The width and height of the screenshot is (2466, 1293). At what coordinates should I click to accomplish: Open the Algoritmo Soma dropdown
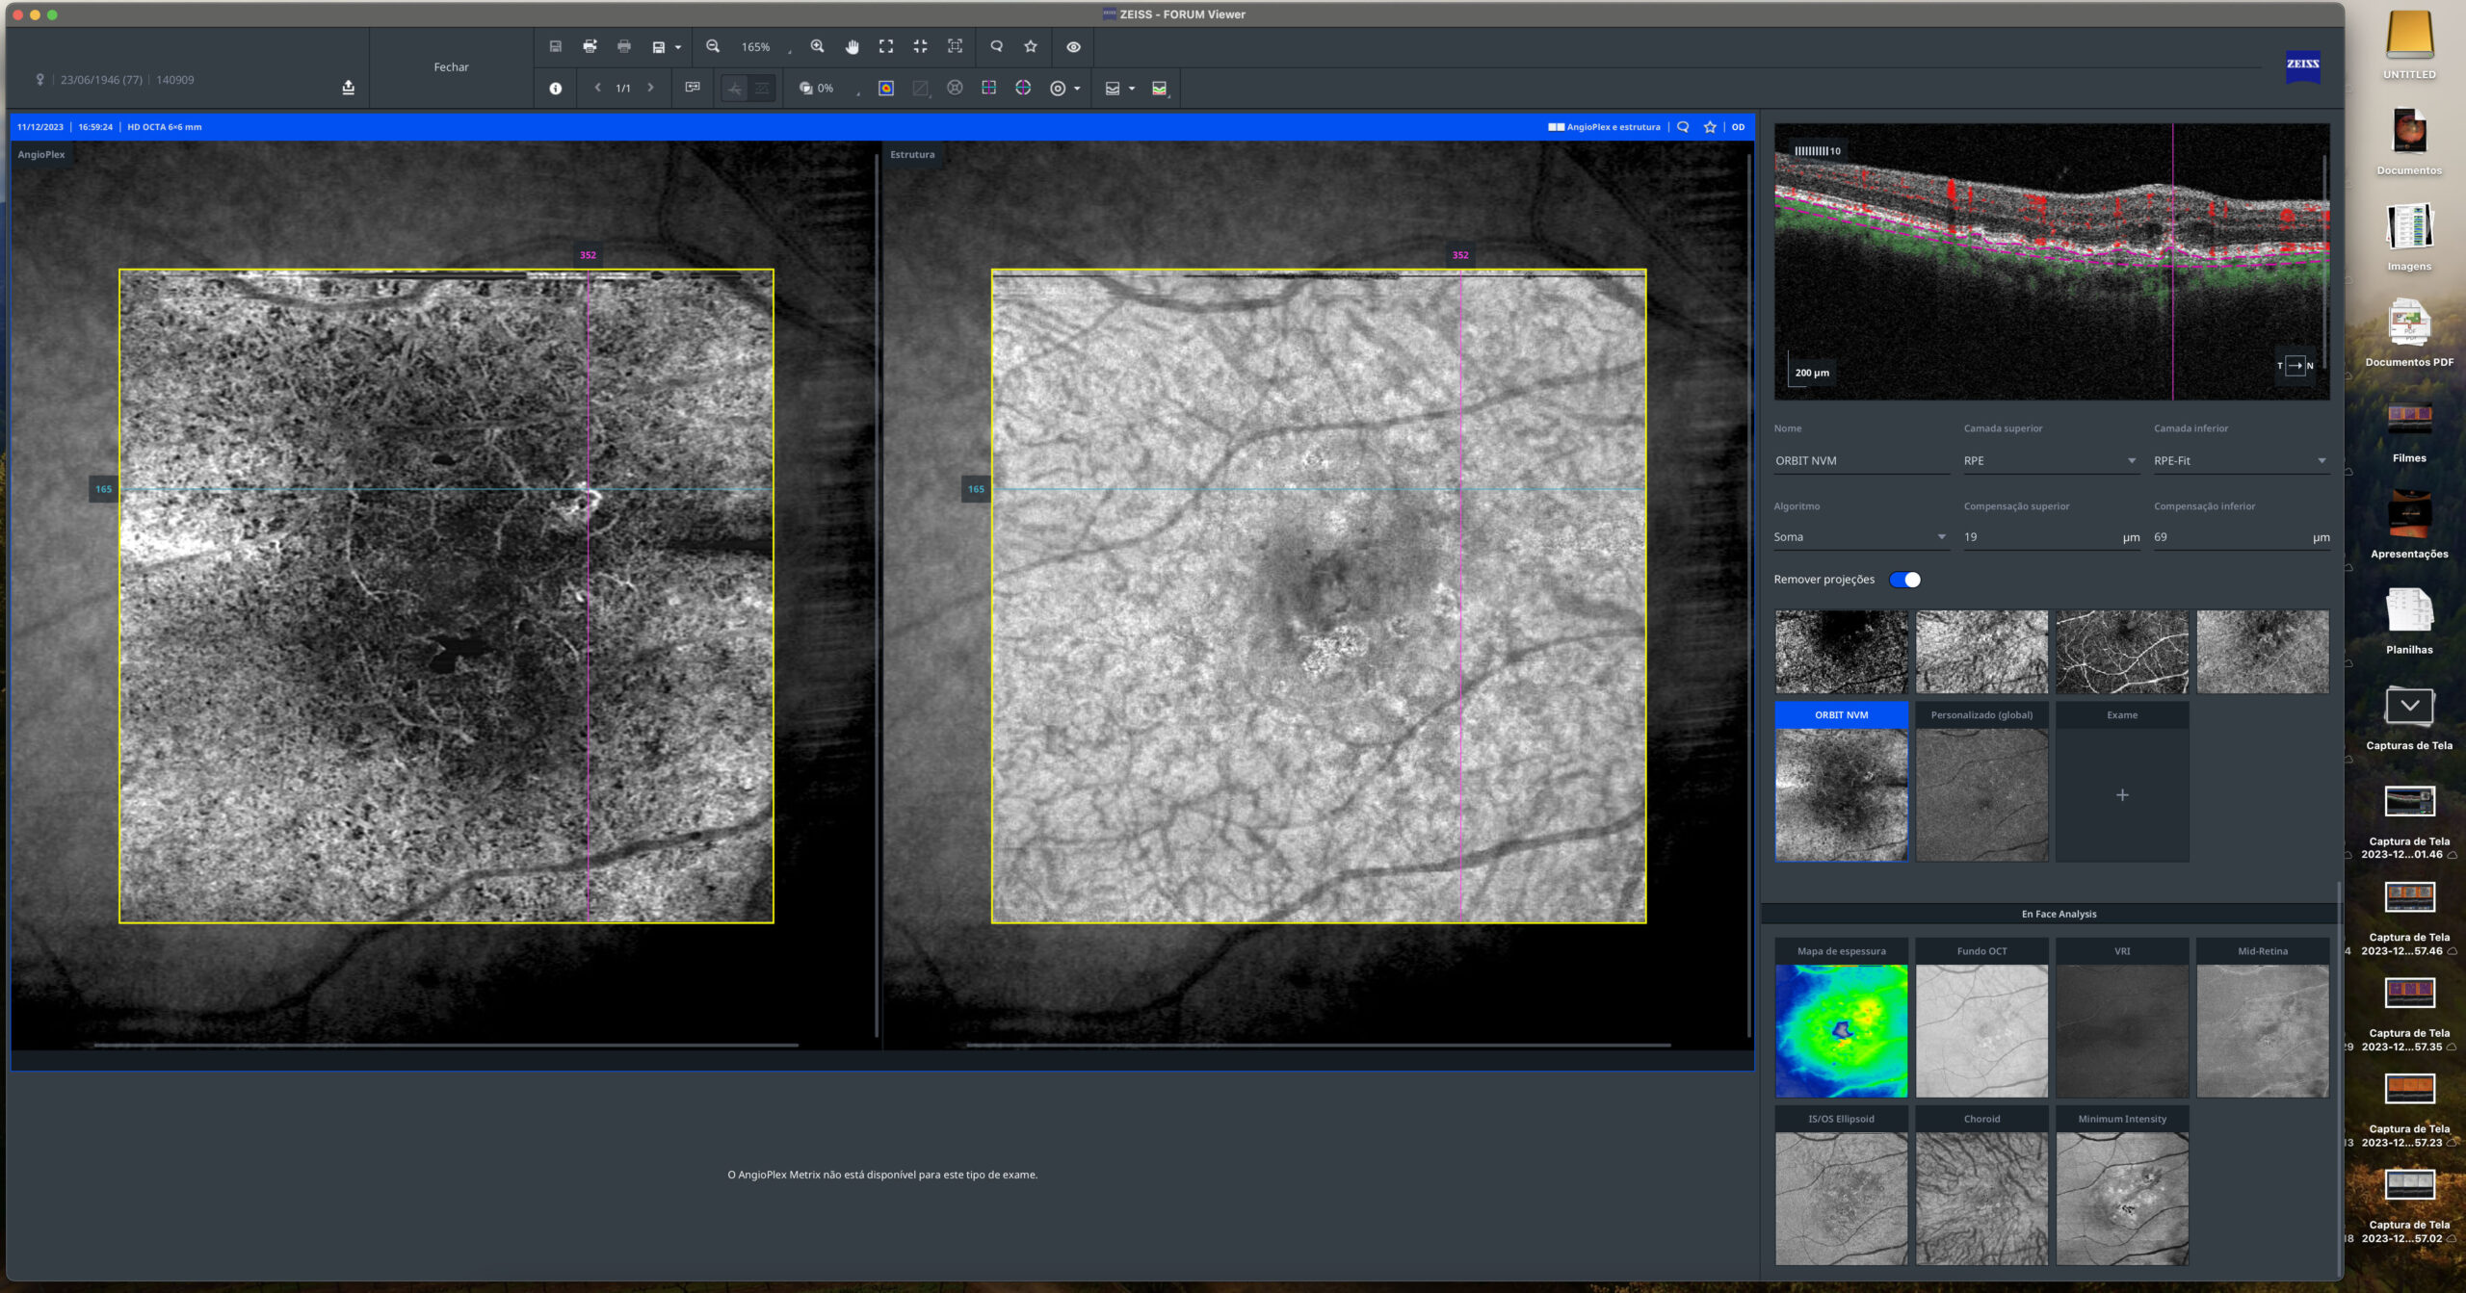point(1860,537)
